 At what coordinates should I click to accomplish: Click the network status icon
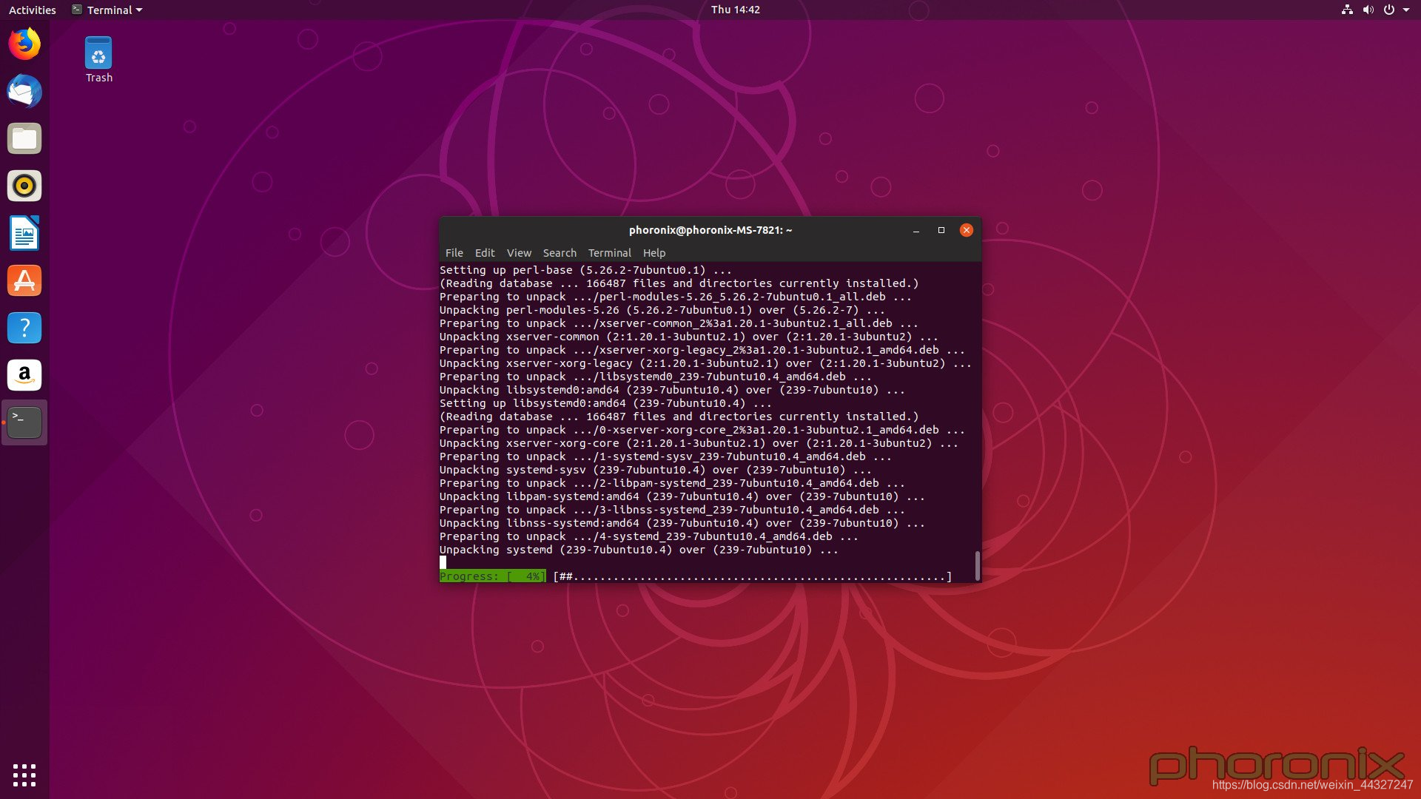(x=1347, y=10)
